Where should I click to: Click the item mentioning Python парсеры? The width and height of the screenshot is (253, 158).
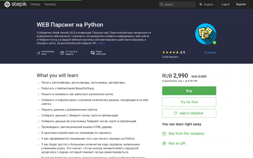[x=88, y=139]
